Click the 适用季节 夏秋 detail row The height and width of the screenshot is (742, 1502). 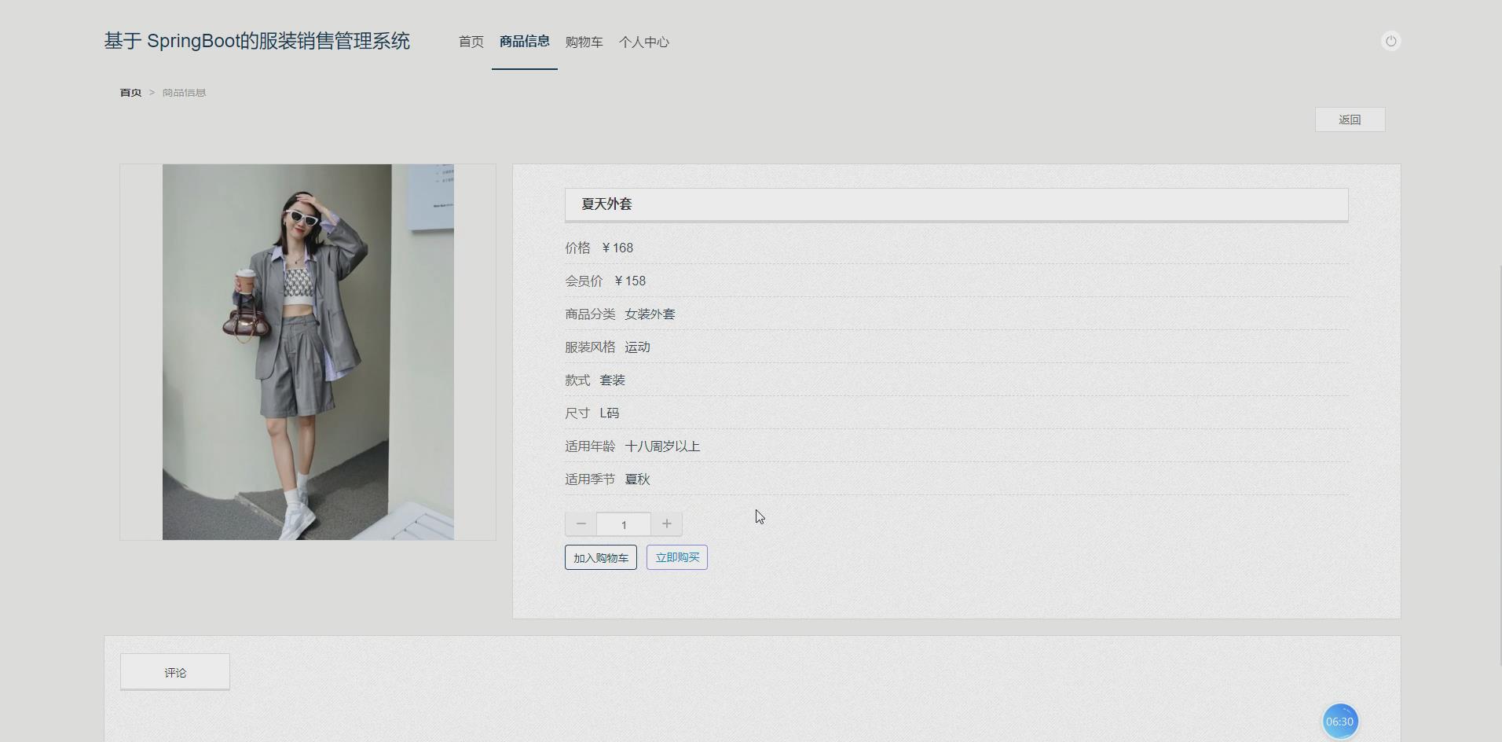(606, 479)
